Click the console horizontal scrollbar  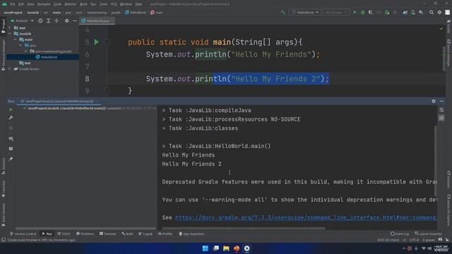click(244, 229)
